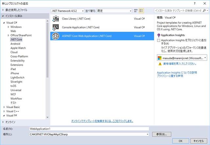Click the yellow warning icon

[160, 64]
